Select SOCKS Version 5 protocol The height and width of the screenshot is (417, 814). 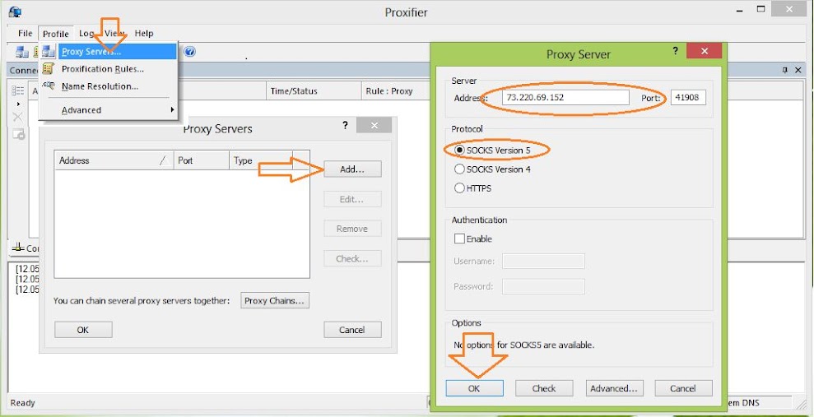[x=493, y=150]
